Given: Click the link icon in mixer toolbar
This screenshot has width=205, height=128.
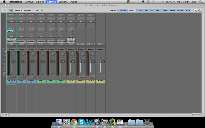Looking at the screenshot, I should [x=11, y=10].
